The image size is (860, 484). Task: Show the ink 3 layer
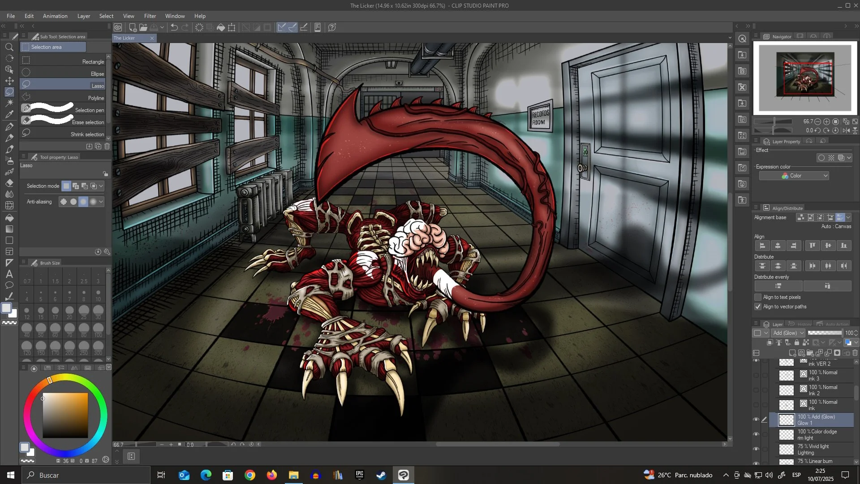pyautogui.click(x=756, y=376)
